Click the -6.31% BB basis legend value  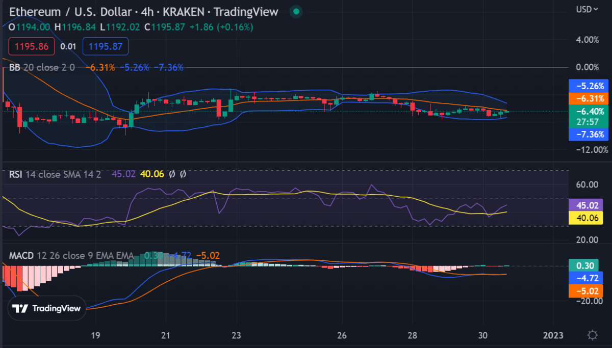coord(100,67)
